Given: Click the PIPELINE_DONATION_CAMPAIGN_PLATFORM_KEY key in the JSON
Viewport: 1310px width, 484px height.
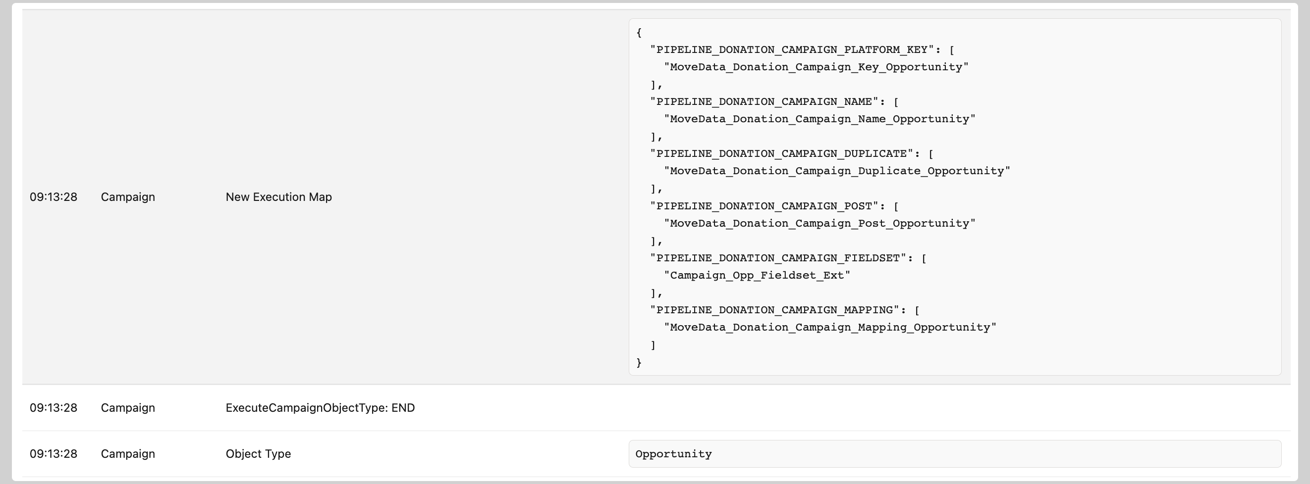Looking at the screenshot, I should 792,50.
